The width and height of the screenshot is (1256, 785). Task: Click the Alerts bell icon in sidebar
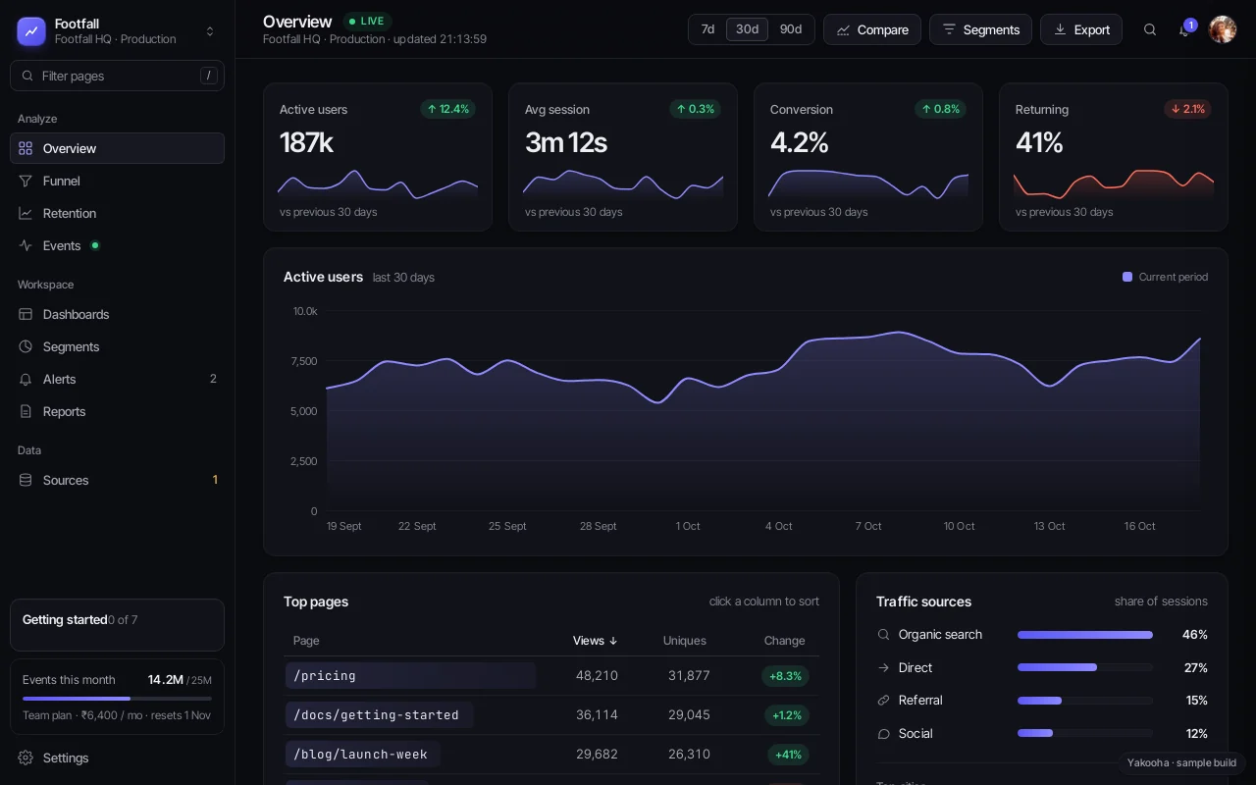(x=26, y=379)
